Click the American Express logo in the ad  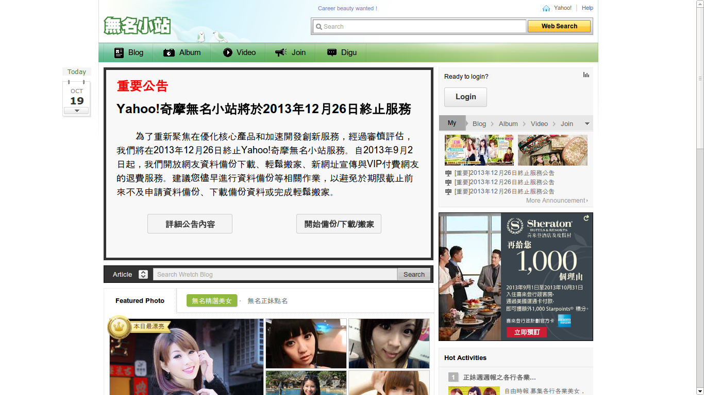(565, 320)
